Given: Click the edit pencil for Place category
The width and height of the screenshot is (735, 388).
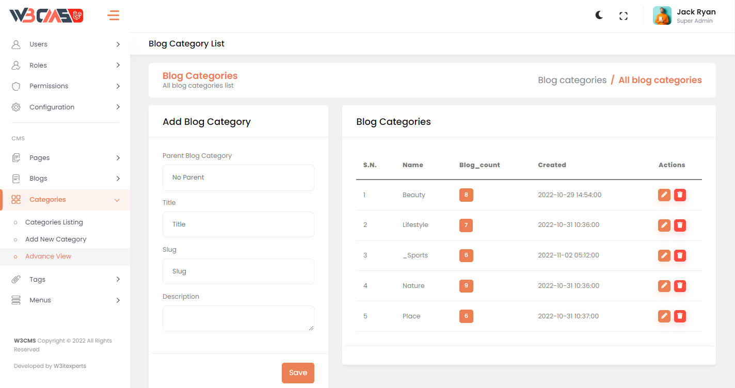Looking at the screenshot, I should coord(664,316).
